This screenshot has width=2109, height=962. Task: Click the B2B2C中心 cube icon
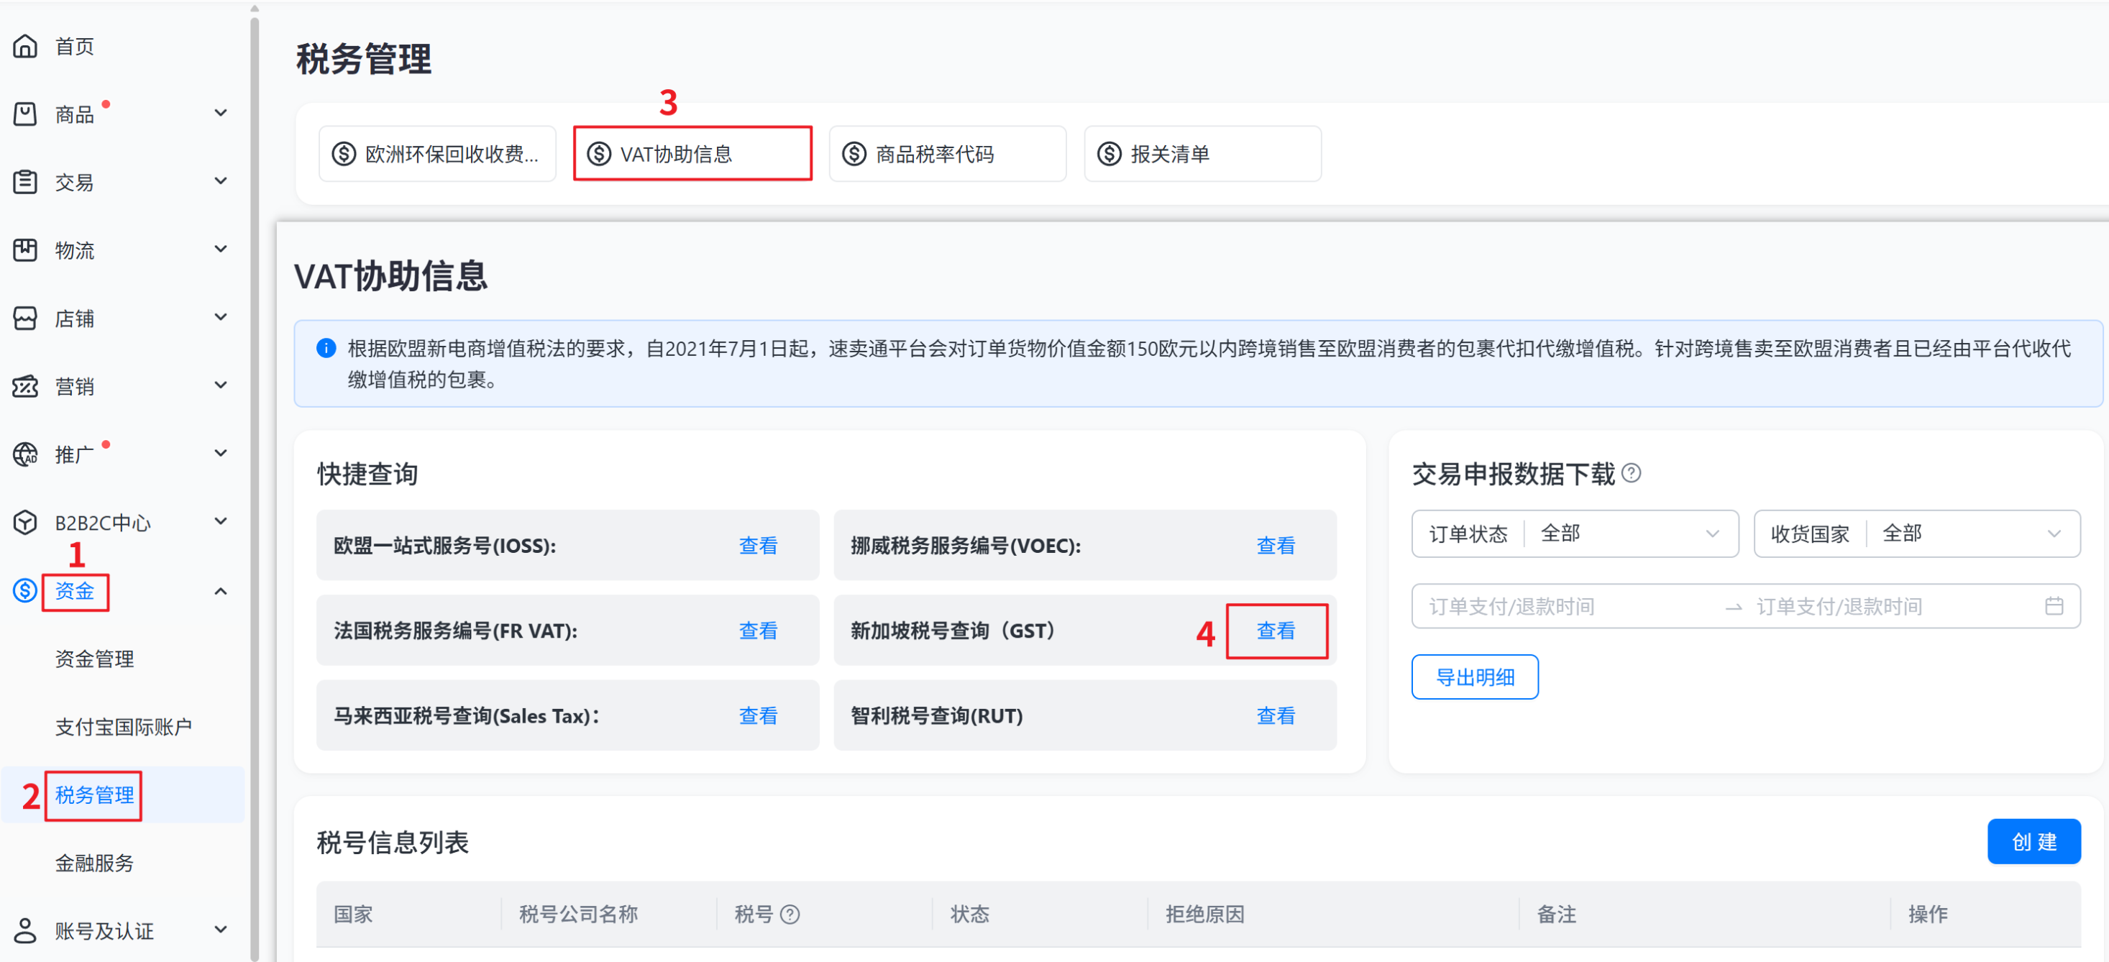(24, 521)
